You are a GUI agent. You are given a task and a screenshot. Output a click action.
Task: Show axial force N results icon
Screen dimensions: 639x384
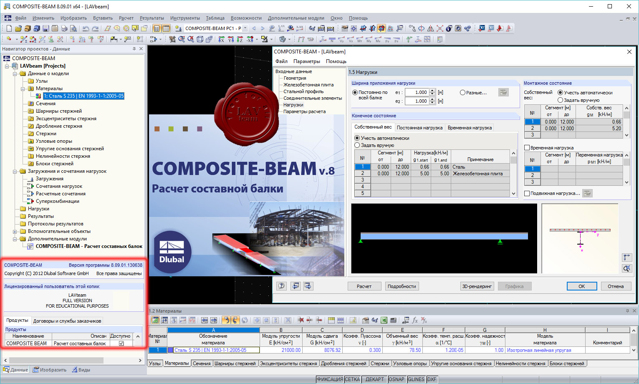pos(332,39)
